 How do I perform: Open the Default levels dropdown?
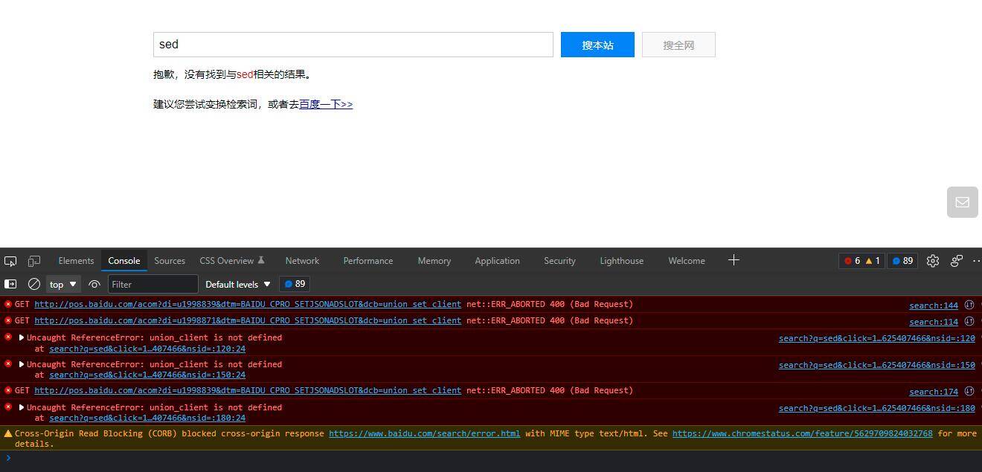point(238,284)
